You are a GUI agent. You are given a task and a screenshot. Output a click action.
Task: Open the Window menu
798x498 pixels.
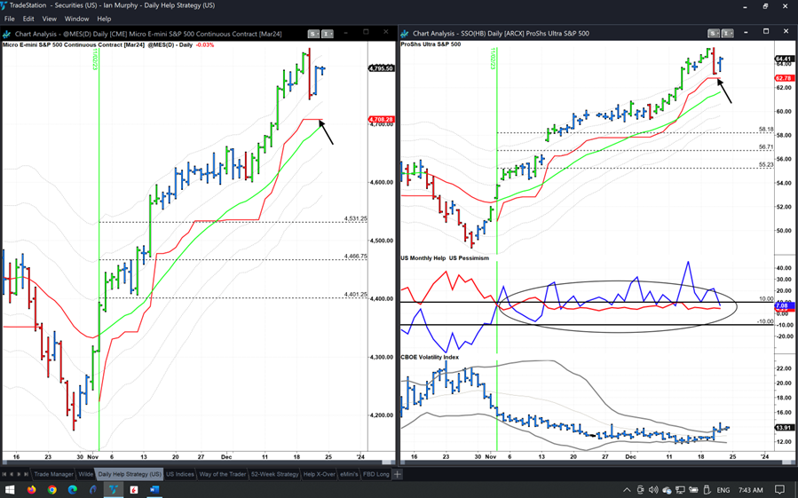click(76, 19)
